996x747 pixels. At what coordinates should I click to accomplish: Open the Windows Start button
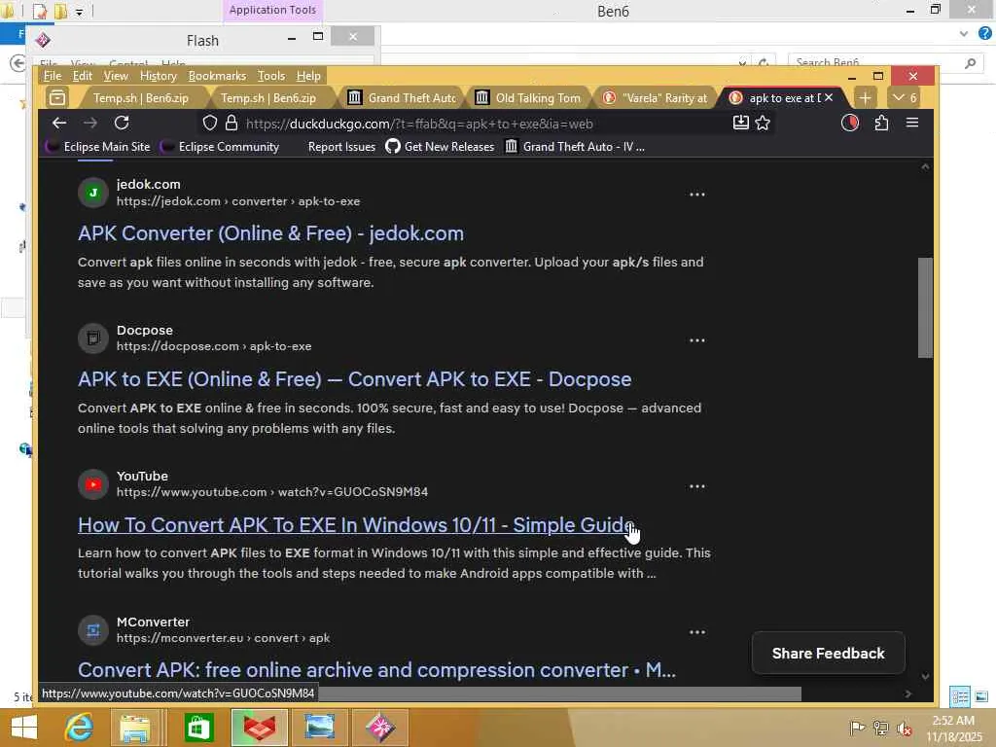click(24, 728)
